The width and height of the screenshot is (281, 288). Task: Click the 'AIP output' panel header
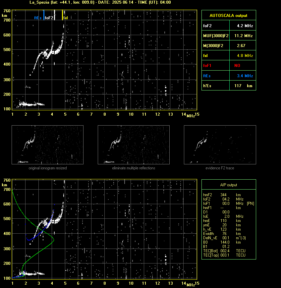point(229,185)
